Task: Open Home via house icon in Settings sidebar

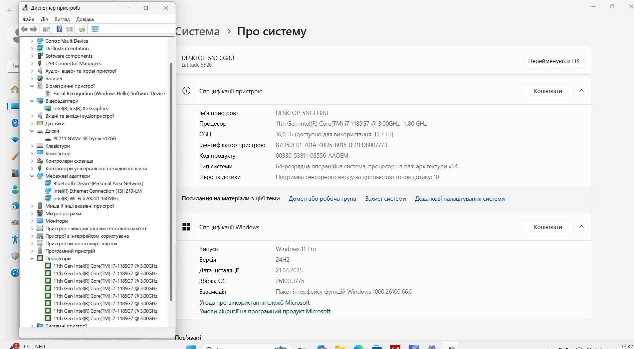Action: (x=15, y=89)
